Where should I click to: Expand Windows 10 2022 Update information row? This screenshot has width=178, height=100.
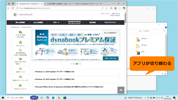[x=76, y=79]
